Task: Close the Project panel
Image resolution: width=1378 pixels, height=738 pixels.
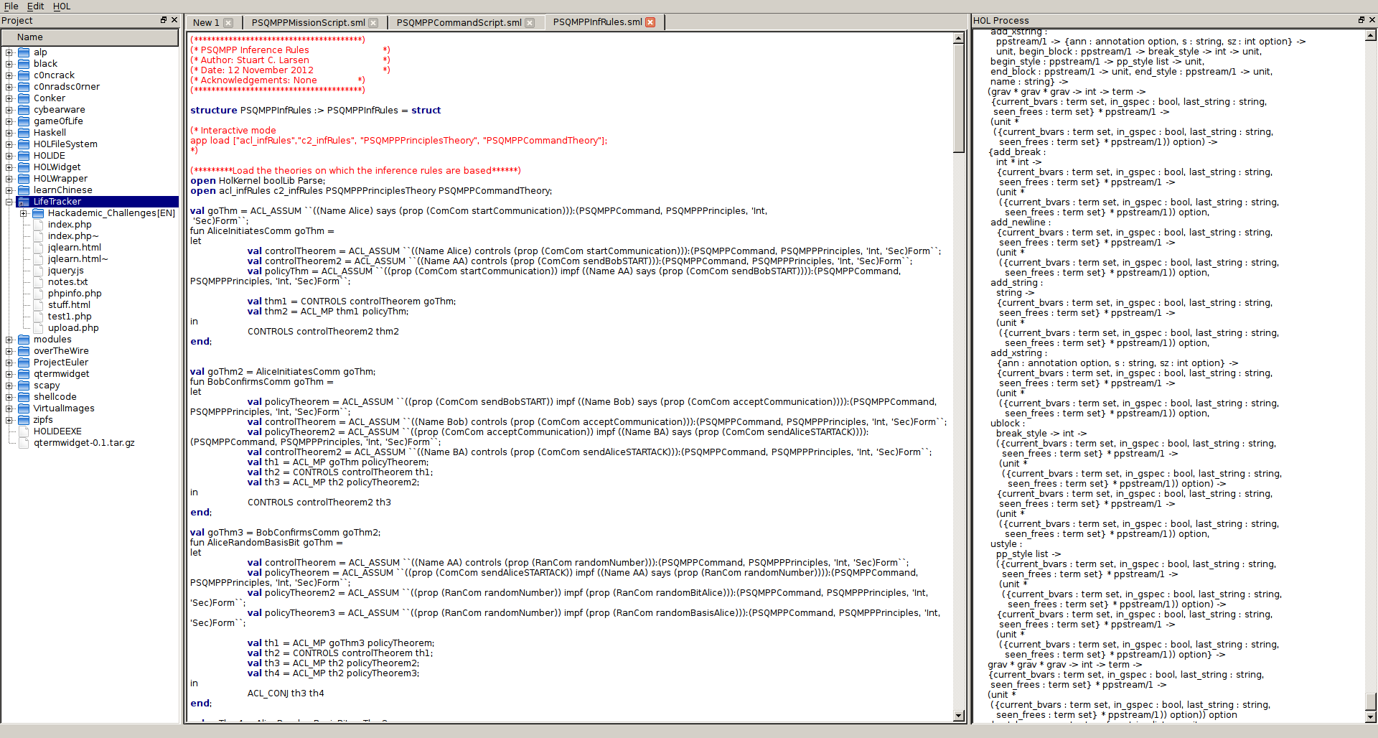Action: (174, 20)
